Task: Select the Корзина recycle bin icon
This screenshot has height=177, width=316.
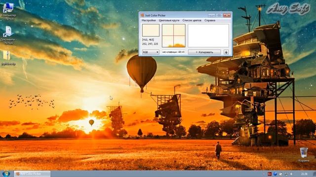Action: 304,154
